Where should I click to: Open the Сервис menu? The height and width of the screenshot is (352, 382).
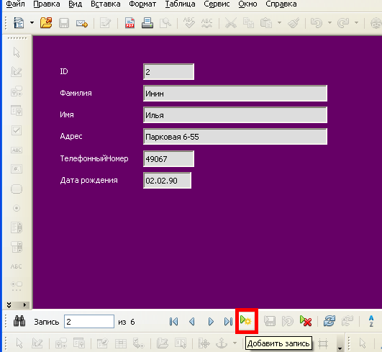coord(217,4)
